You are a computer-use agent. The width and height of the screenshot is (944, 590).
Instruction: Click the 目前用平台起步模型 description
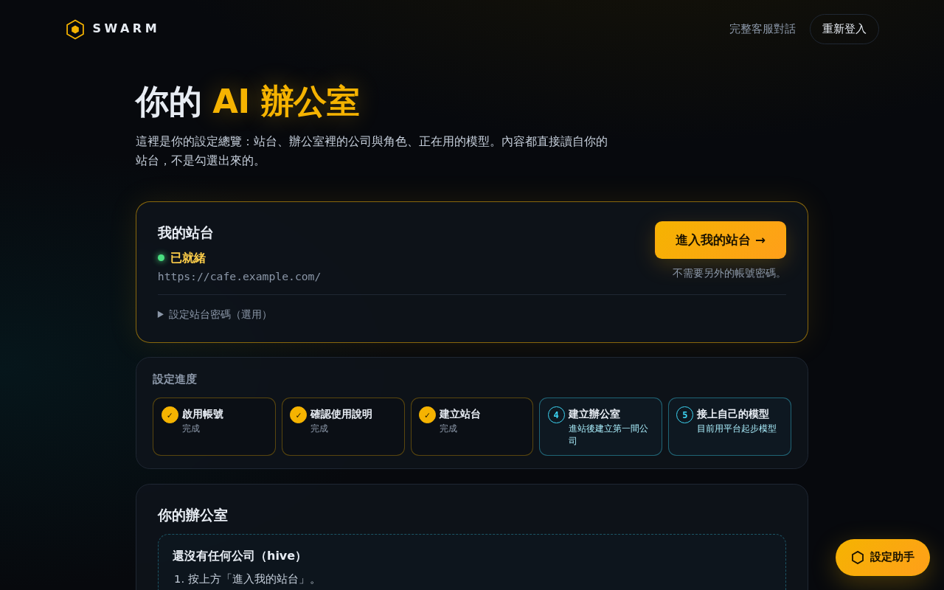click(x=737, y=428)
